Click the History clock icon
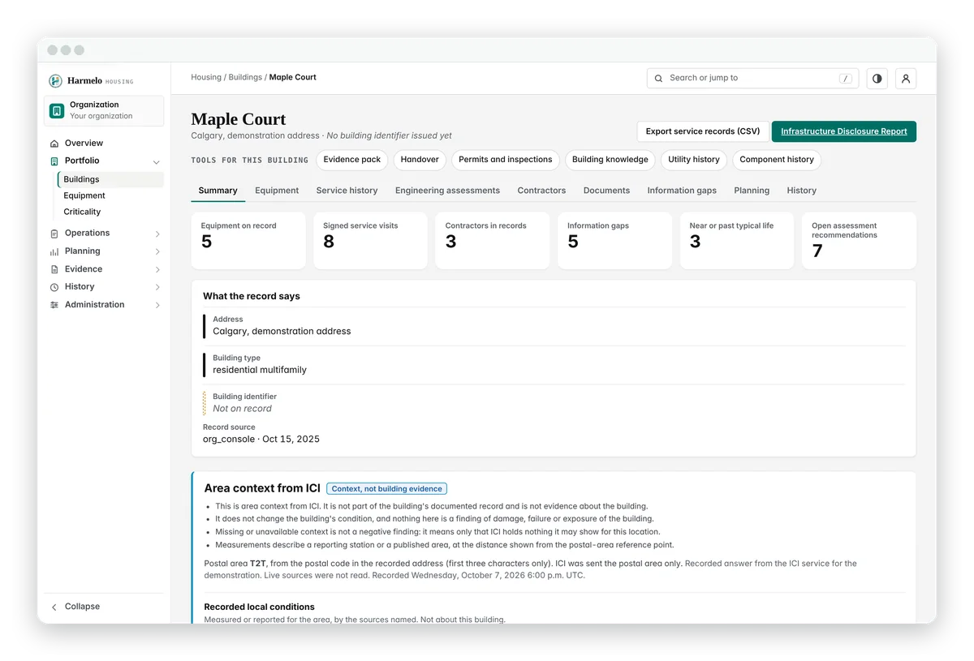The width and height of the screenshot is (974, 661). 54,287
